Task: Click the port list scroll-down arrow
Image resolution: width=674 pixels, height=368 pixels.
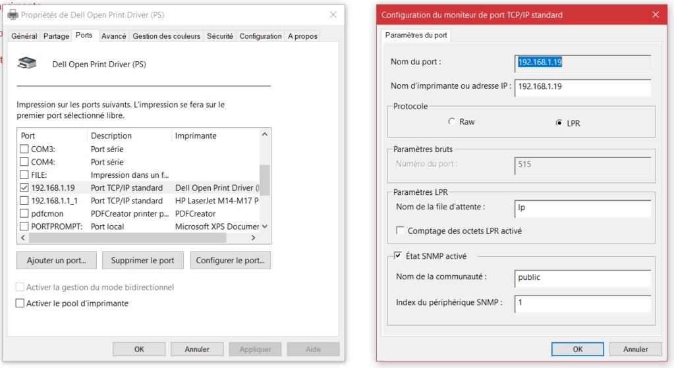Action: coord(265,226)
